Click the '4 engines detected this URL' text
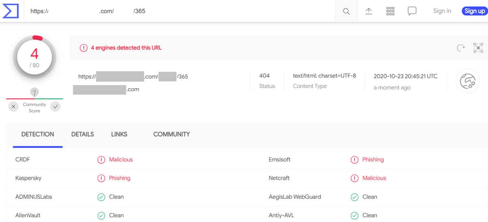 pos(126,48)
